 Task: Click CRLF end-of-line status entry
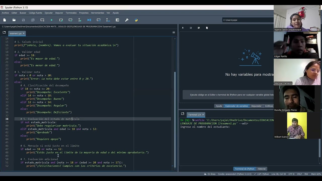299,174
